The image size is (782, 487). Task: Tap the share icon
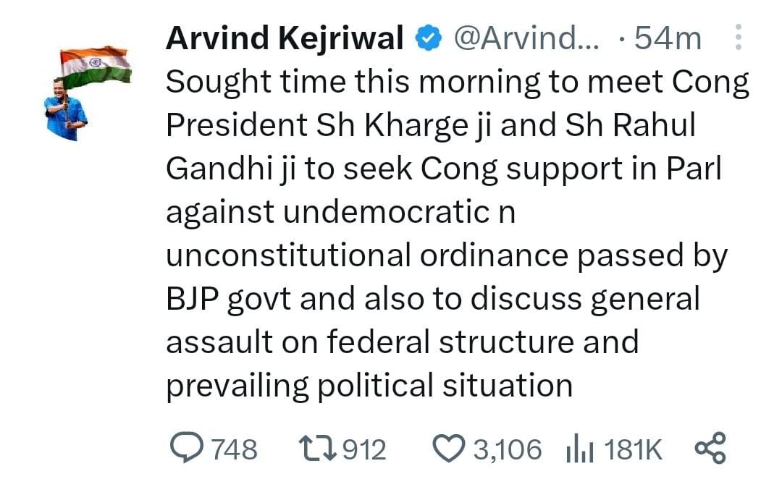click(709, 449)
